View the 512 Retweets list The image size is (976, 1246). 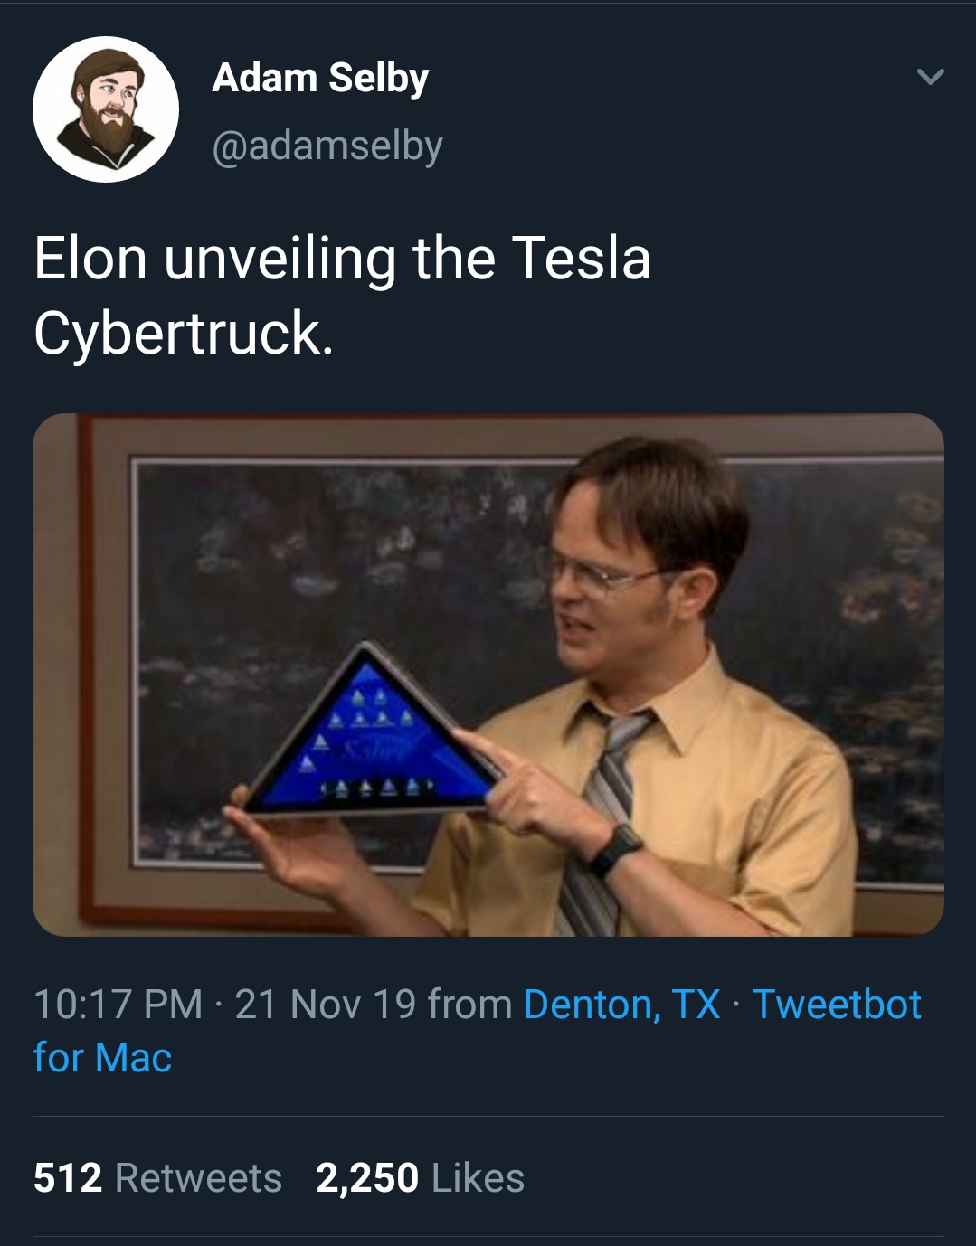(x=157, y=1178)
